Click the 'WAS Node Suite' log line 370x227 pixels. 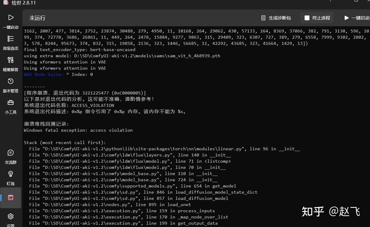(x=58, y=74)
